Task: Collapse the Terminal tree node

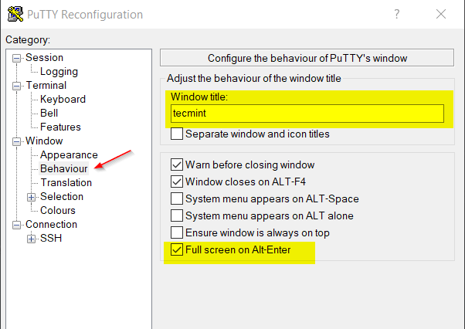Action: 17,86
